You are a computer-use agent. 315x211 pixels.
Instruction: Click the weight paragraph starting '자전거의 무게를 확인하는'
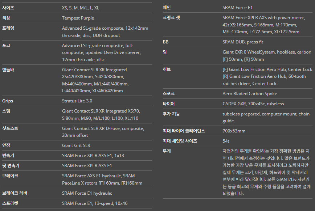(x=267, y=172)
